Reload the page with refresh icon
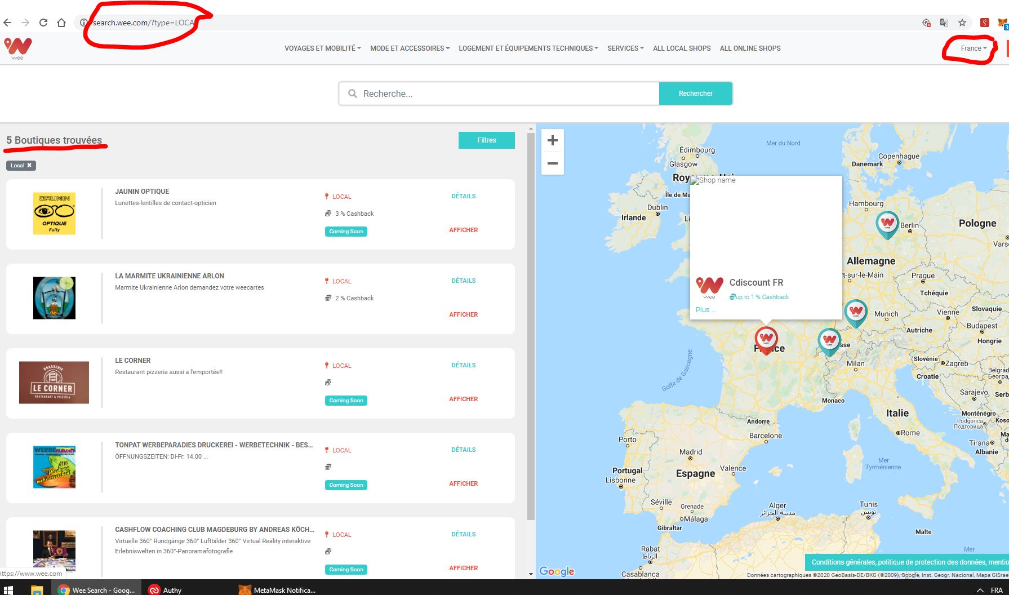 click(x=43, y=23)
